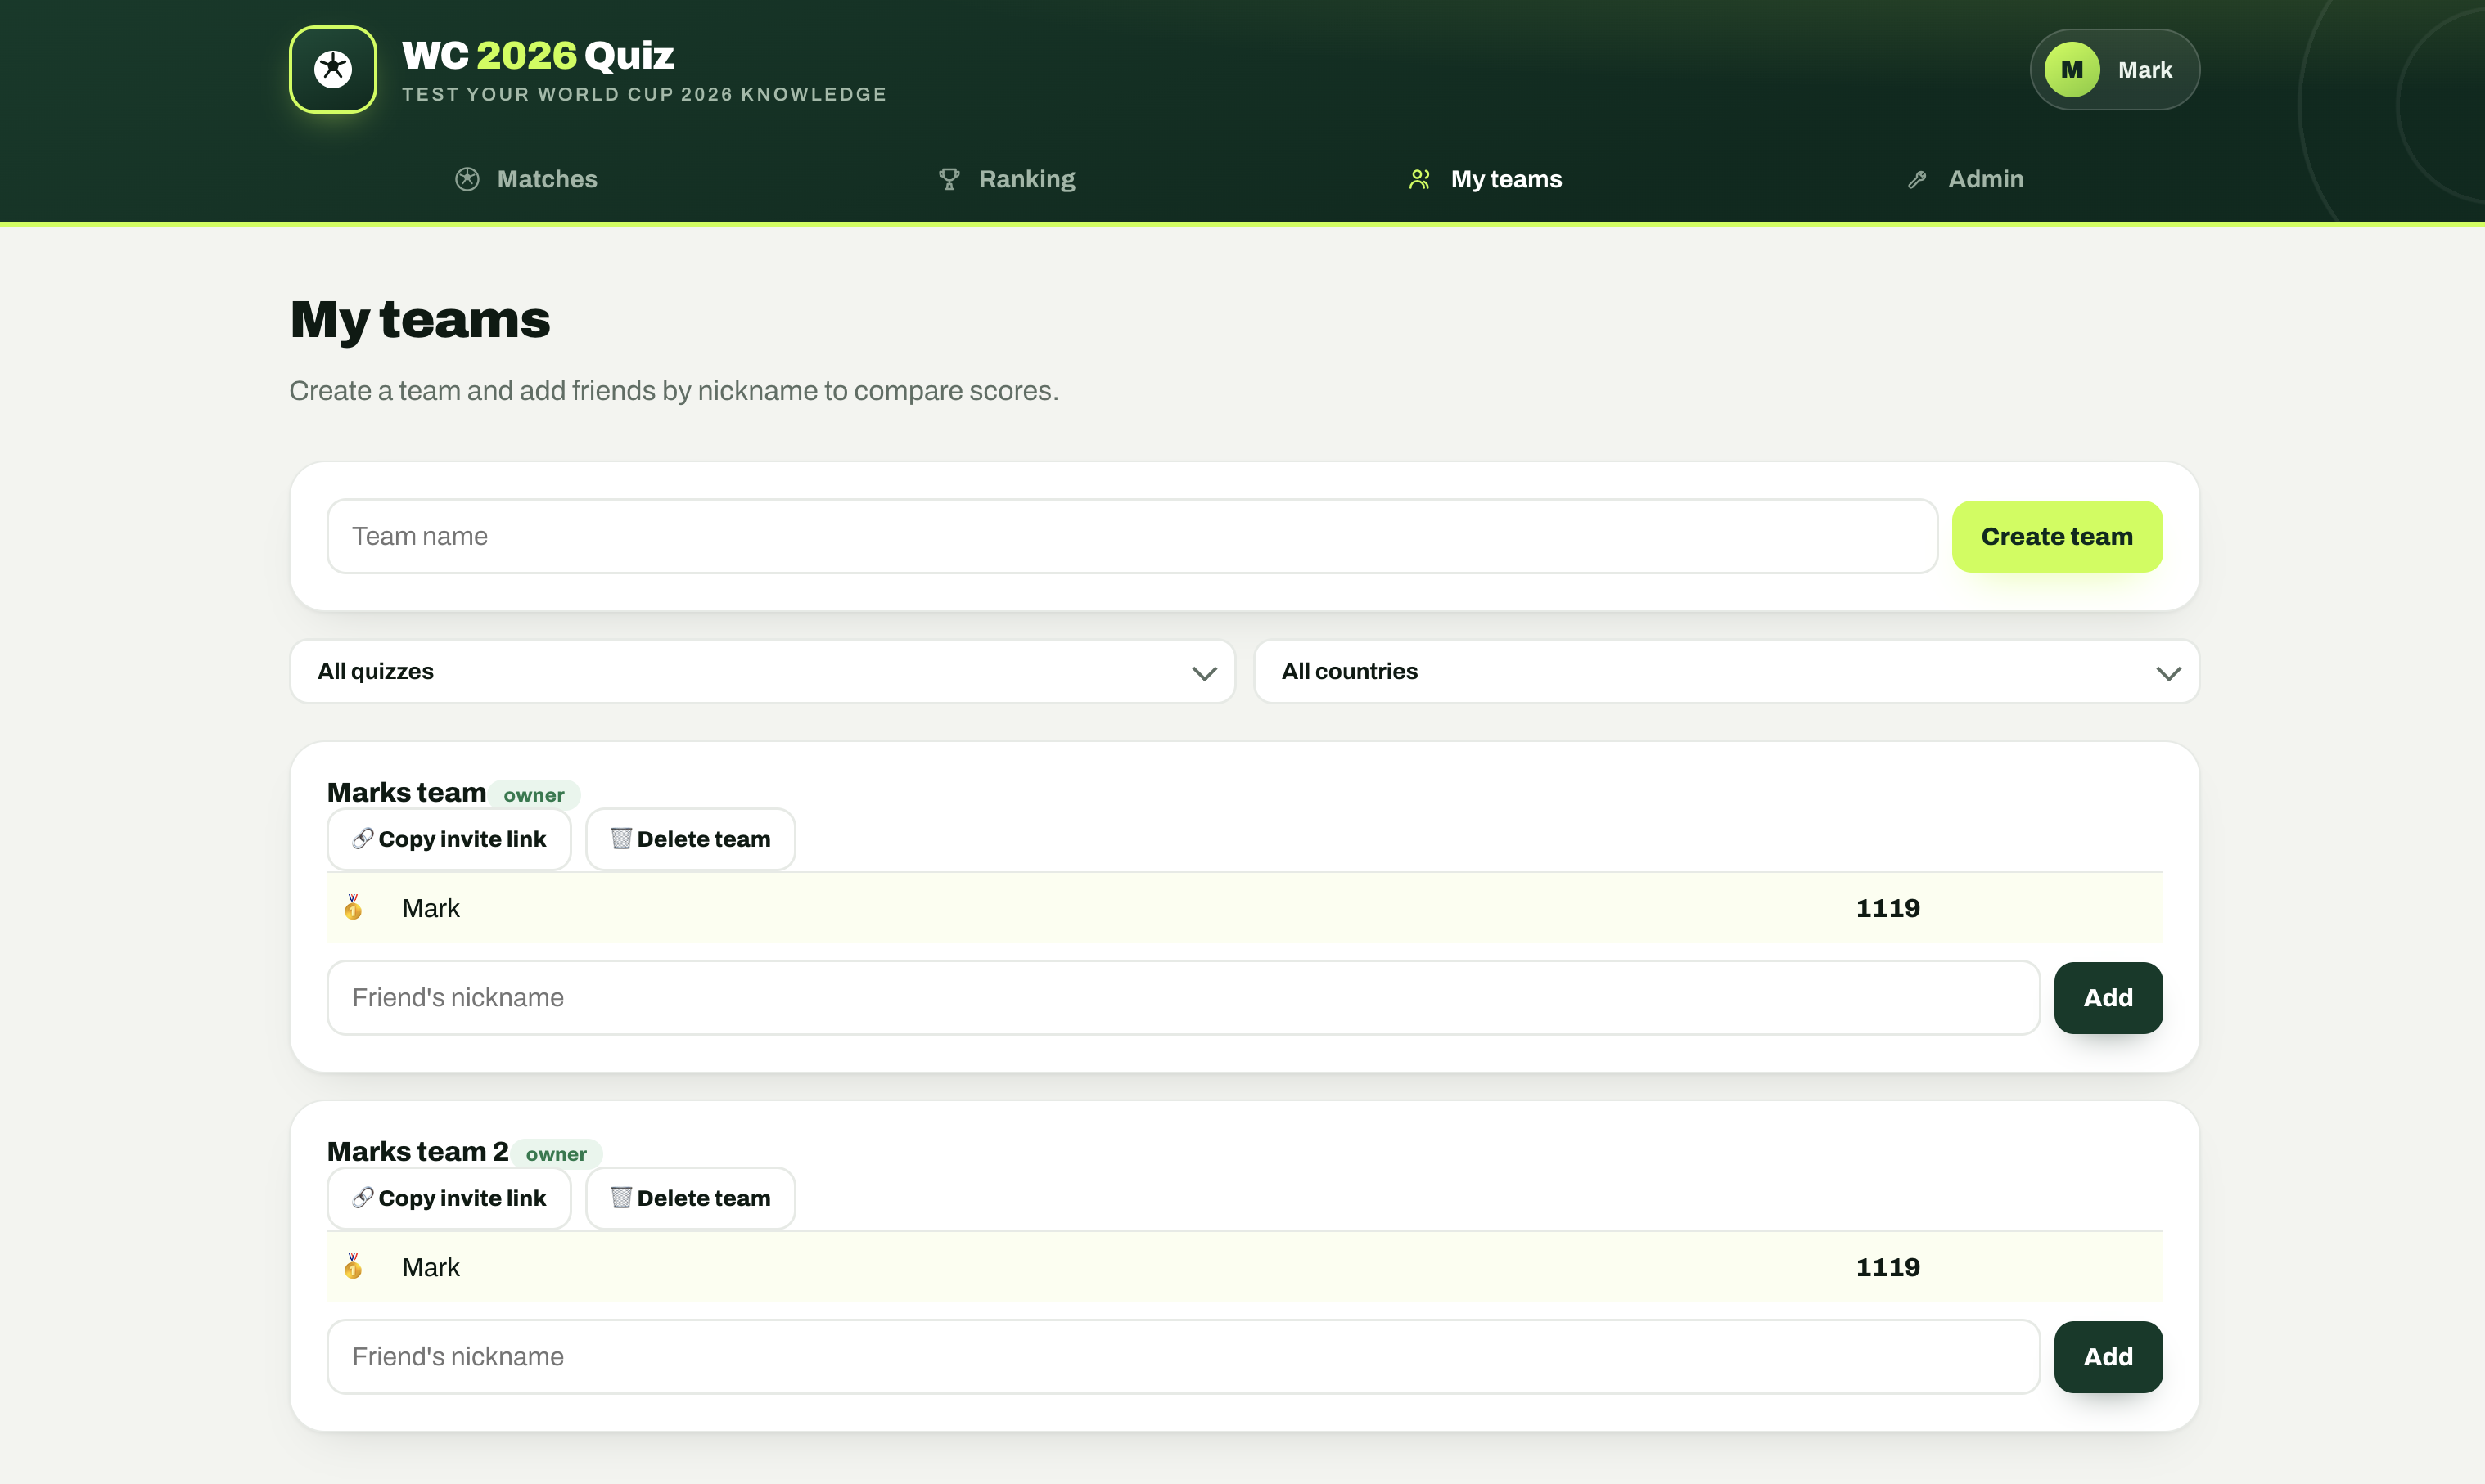Click the My teams page heading
Viewport: 2485px width, 1484px height.
(420, 320)
